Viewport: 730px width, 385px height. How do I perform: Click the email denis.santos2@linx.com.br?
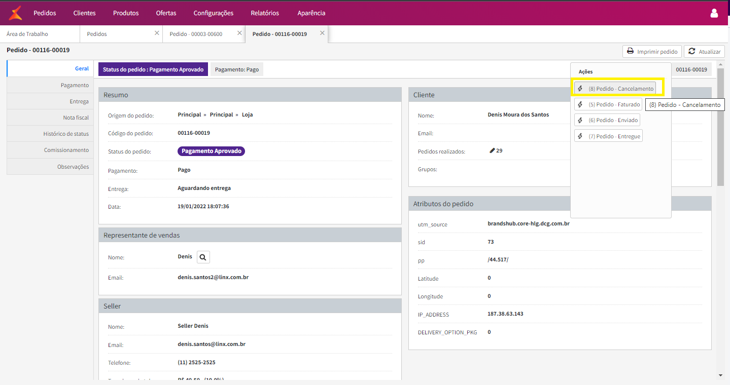[213, 277]
